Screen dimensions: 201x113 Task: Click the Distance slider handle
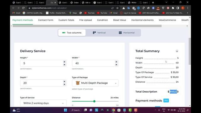coord(94,101)
